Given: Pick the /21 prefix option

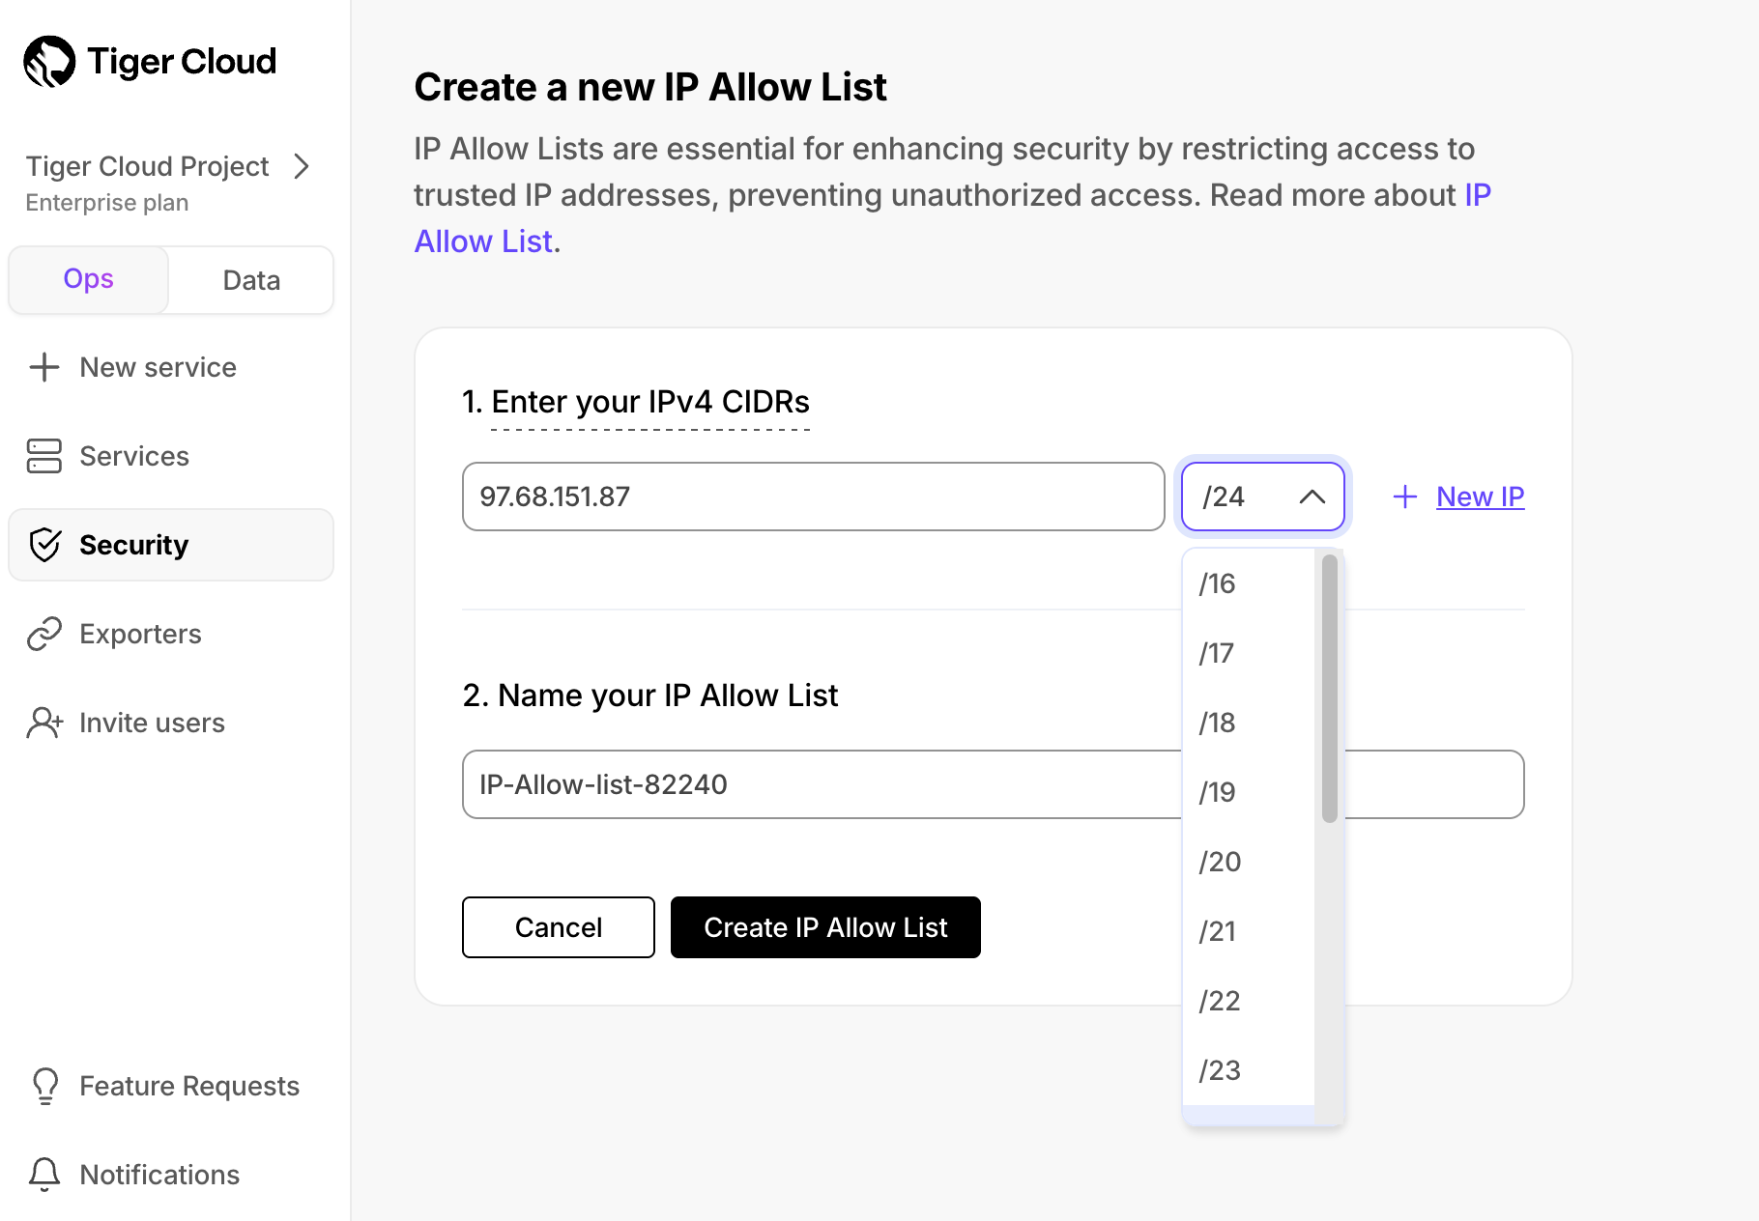Looking at the screenshot, I should (x=1249, y=931).
